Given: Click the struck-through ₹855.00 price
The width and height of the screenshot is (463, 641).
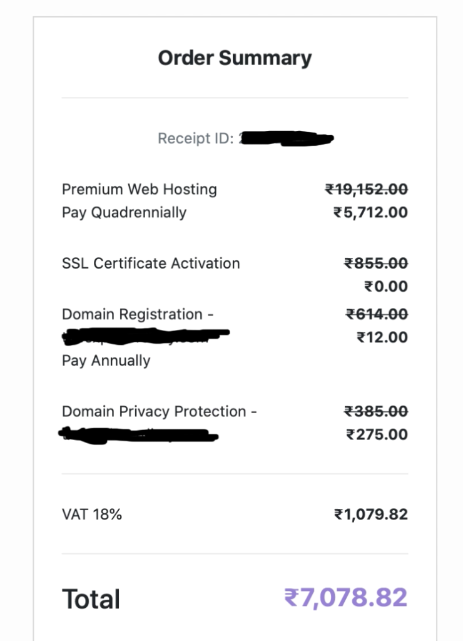Looking at the screenshot, I should pos(375,264).
